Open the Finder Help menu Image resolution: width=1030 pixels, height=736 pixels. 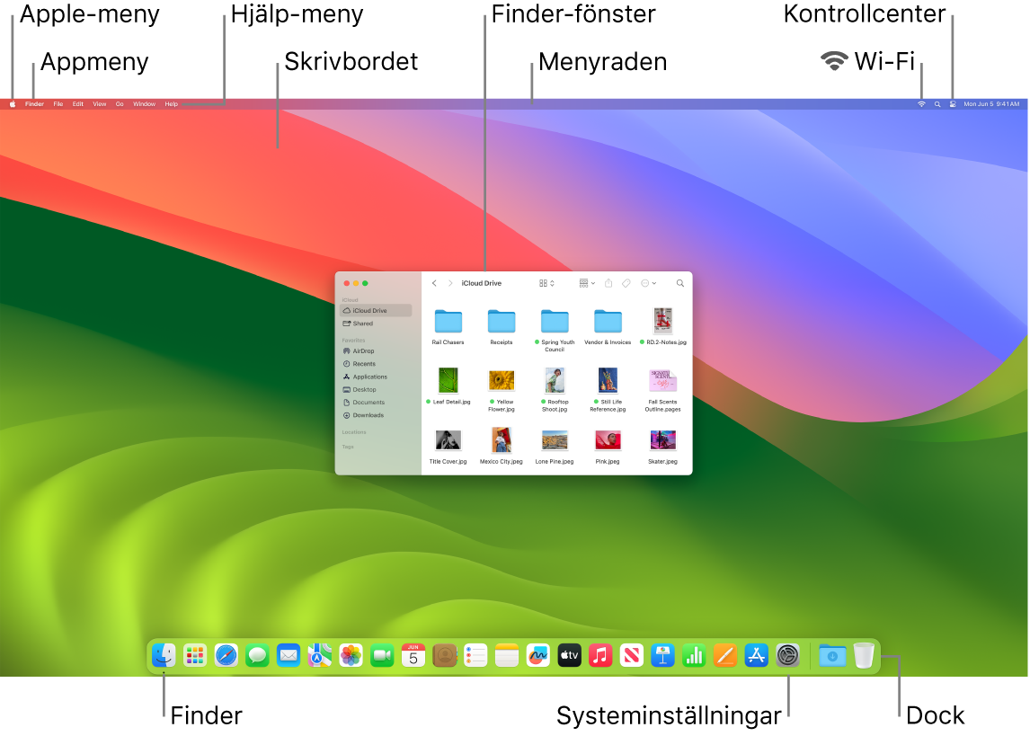[x=171, y=103]
